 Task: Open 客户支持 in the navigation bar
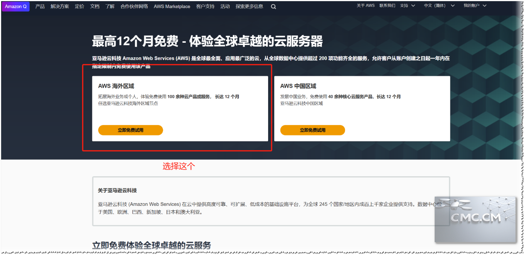tap(205, 7)
